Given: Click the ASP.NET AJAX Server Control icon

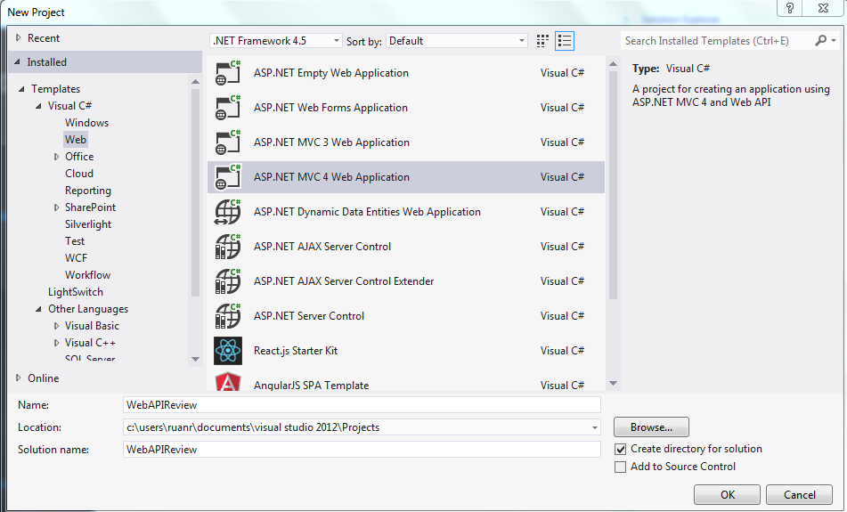Looking at the screenshot, I should click(x=227, y=247).
